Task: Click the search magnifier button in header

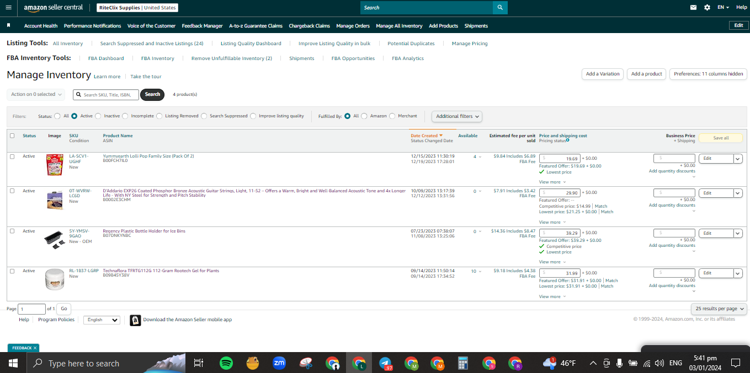Action: pos(500,8)
